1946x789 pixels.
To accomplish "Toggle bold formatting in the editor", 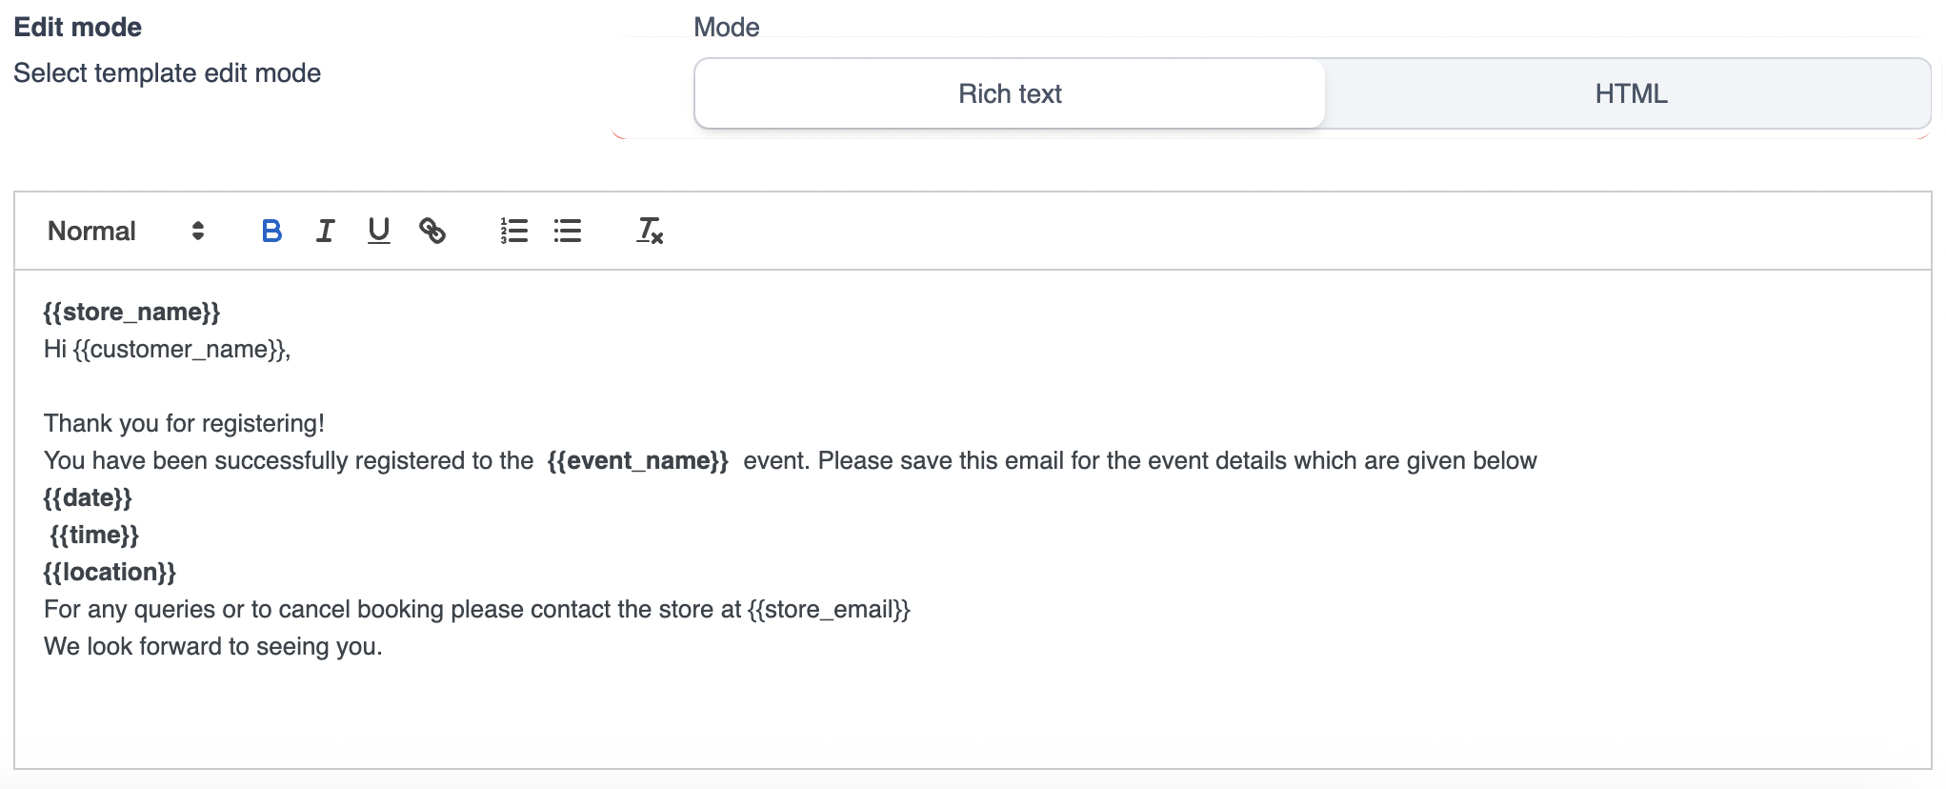I will point(271,231).
